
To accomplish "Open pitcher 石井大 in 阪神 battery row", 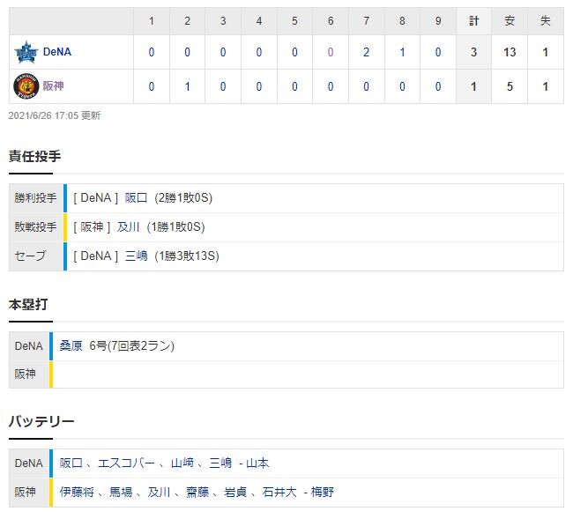I will click(x=279, y=492).
